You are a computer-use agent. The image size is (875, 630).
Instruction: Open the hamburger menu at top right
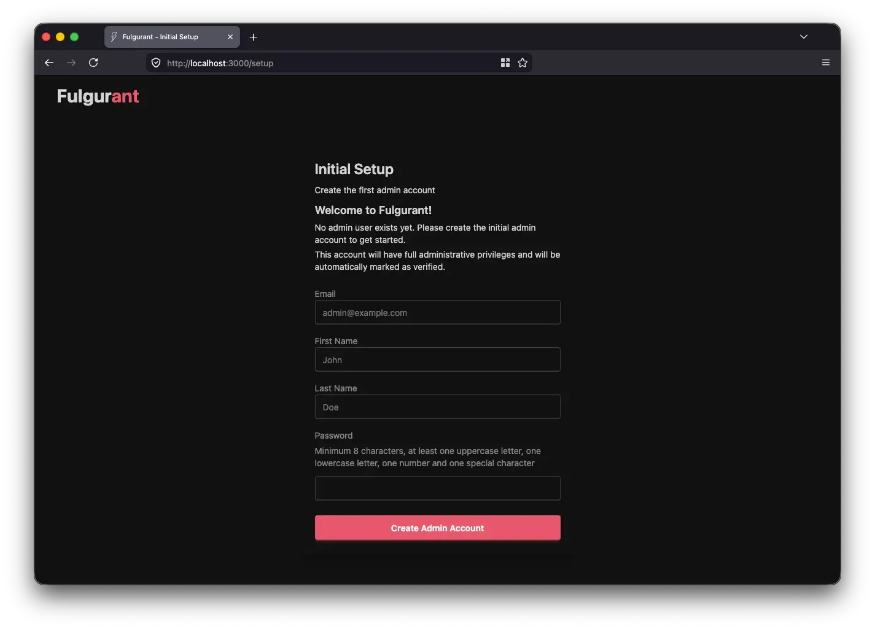[x=825, y=62]
